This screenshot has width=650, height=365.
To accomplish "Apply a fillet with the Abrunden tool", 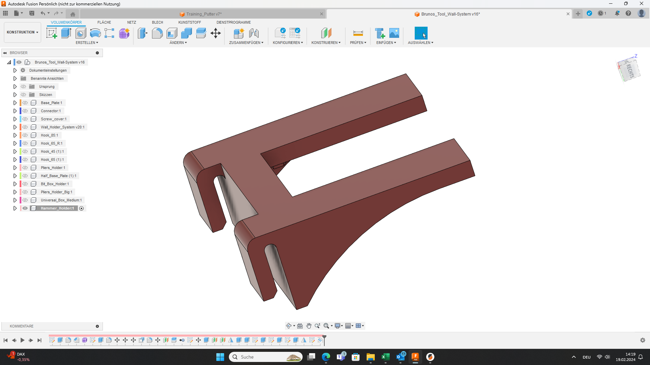I will (157, 33).
